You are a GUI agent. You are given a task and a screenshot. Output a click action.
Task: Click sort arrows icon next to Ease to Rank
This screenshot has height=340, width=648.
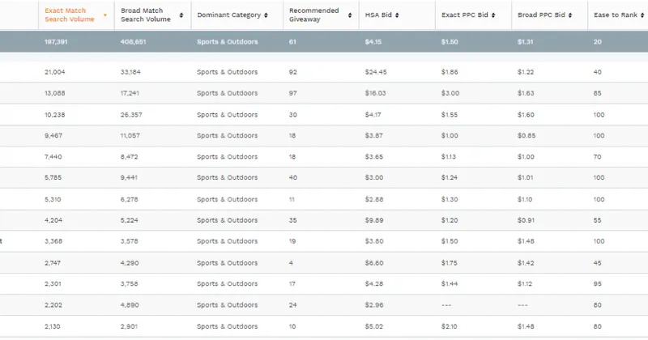point(642,15)
